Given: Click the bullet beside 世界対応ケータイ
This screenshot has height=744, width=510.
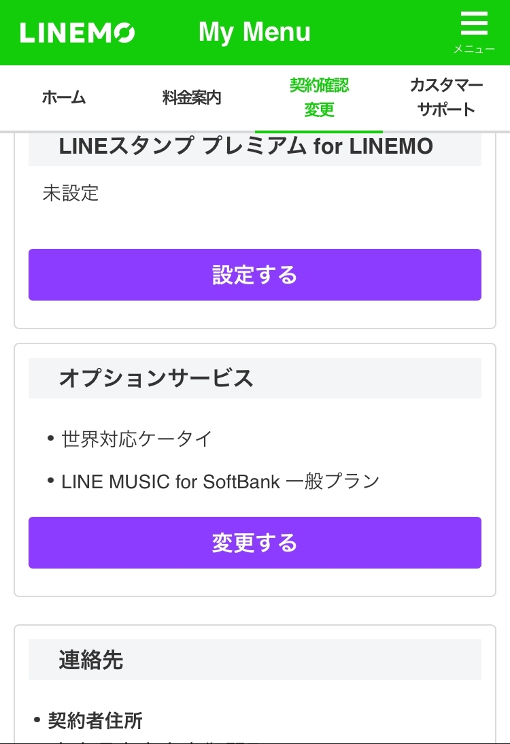Looking at the screenshot, I should tap(51, 438).
